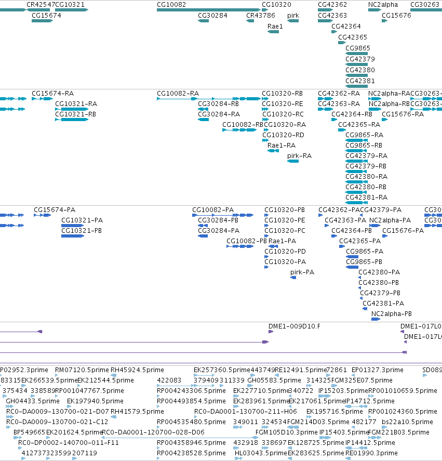442x461 pixels.
Task: Open the CG10082-RB transcript label
Action: click(x=243, y=125)
